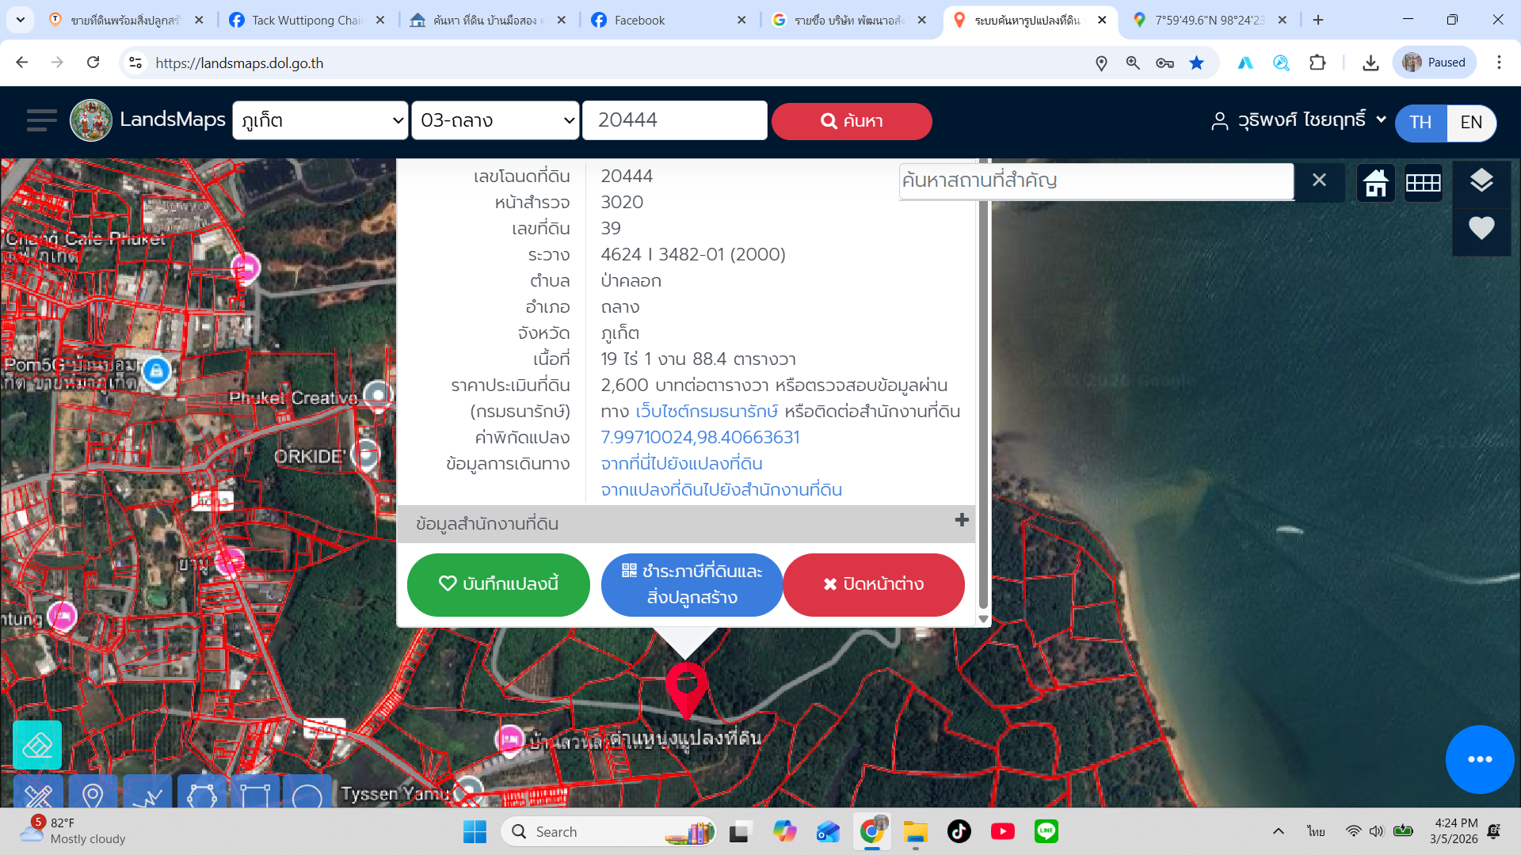Open the district dropdown showing 03-ถลาง

495,120
